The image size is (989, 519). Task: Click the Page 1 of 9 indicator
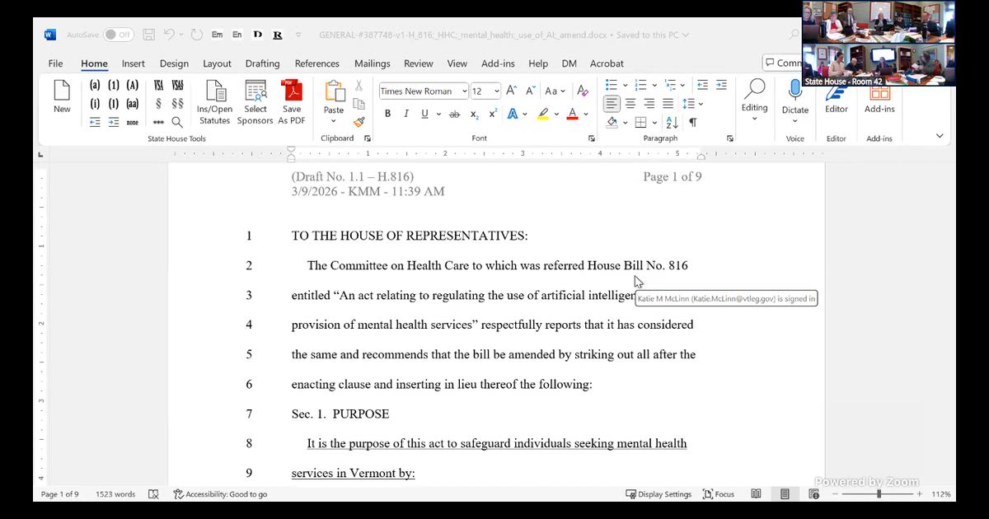pos(60,494)
